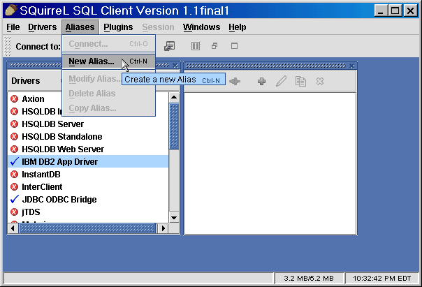Open the Help menu
The height and width of the screenshot is (287, 422).
point(238,27)
